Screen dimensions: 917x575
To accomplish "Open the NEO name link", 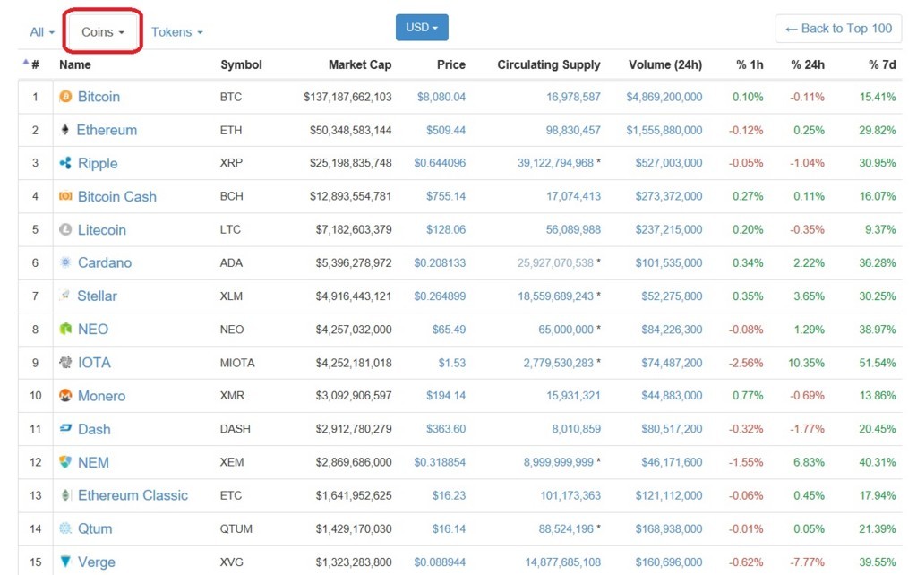I will tap(93, 330).
